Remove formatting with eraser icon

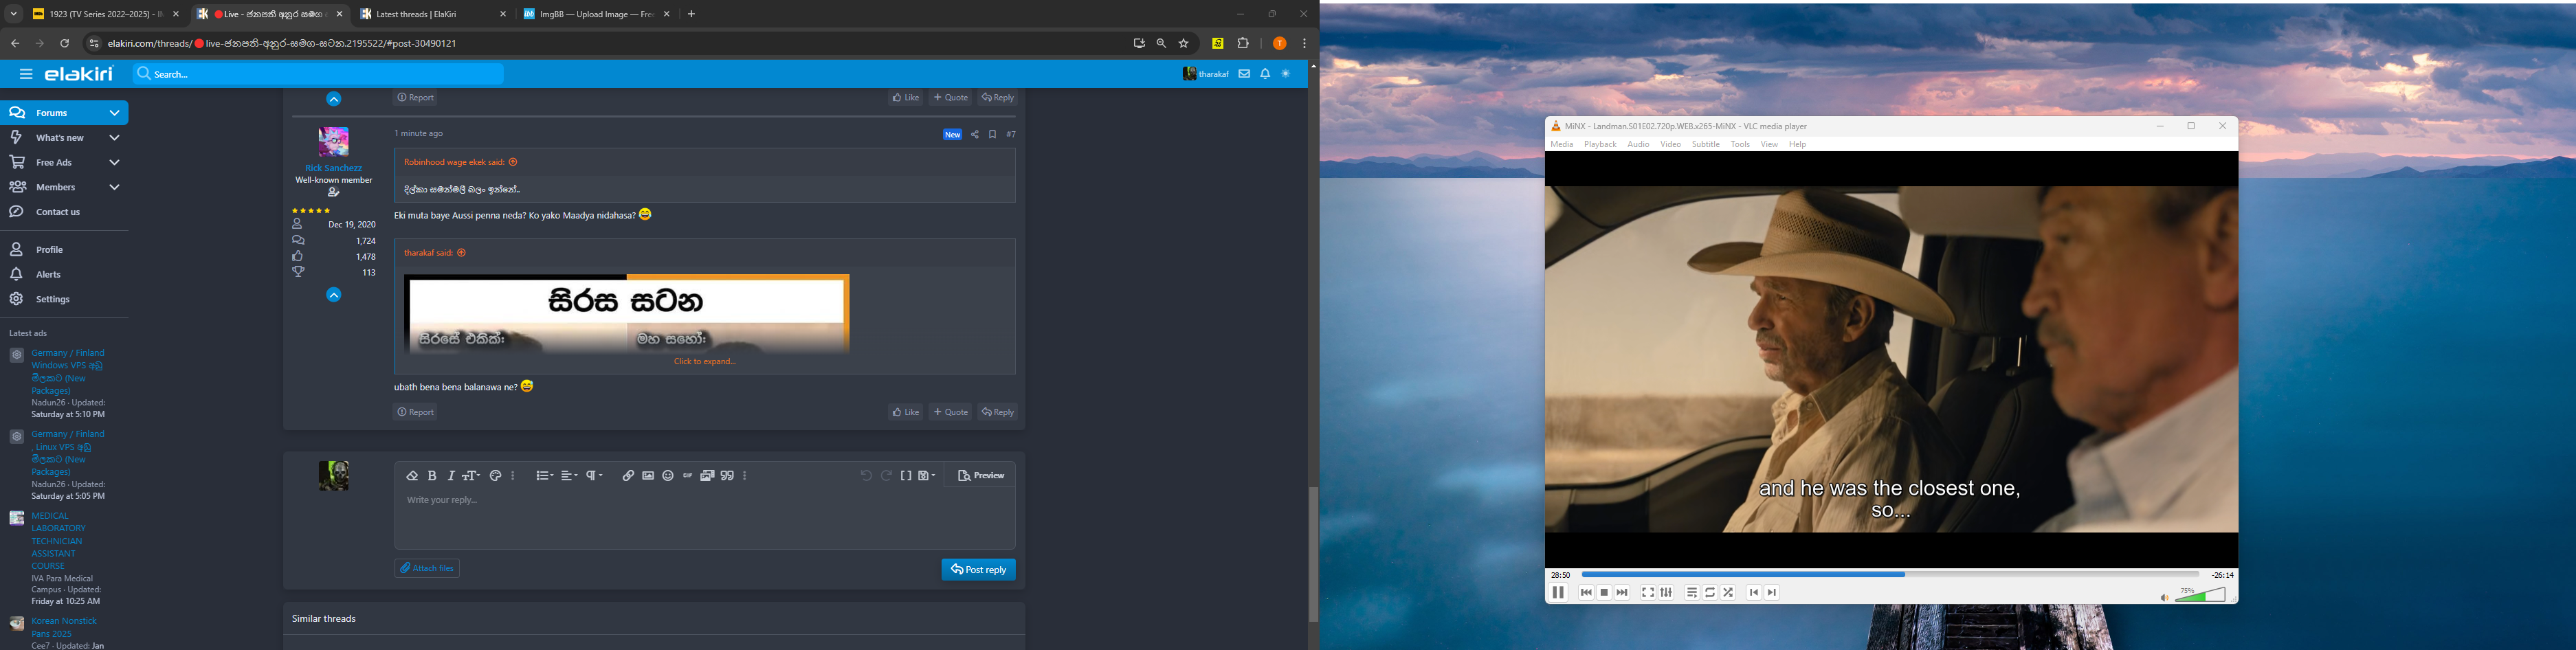click(412, 476)
